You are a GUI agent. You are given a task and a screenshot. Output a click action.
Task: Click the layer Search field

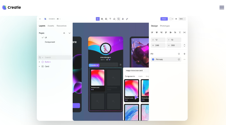click(x=55, y=57)
